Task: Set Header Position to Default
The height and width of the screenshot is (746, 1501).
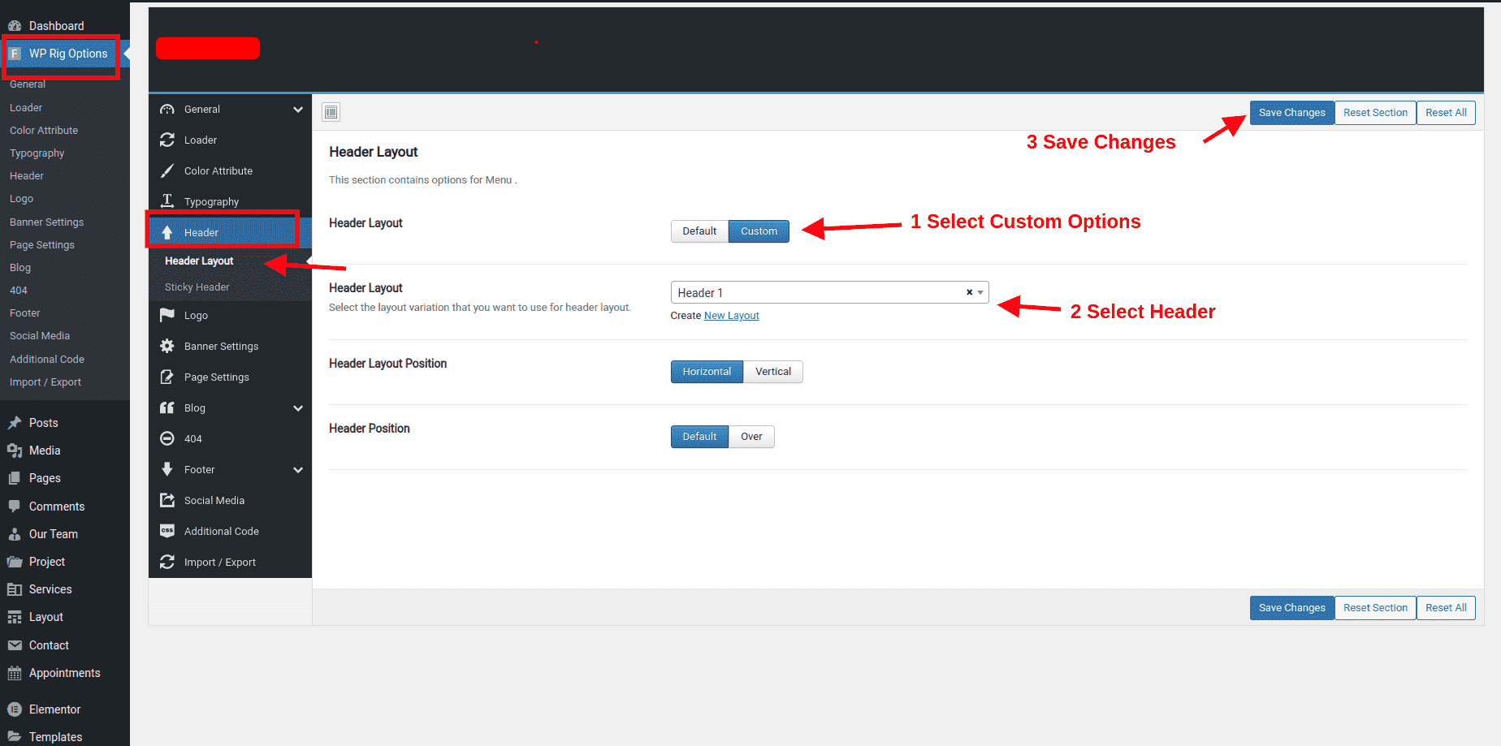Action: coord(699,437)
